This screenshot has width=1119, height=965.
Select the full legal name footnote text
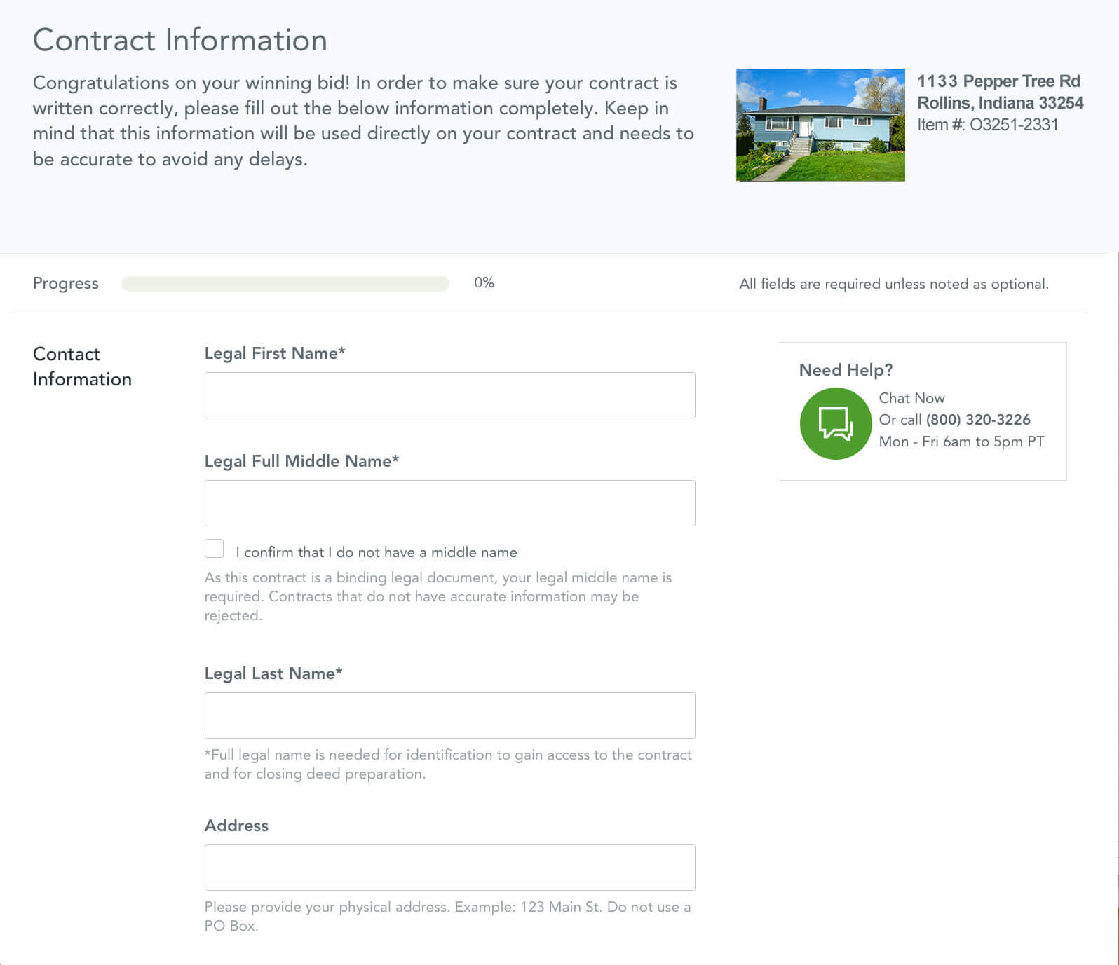(x=448, y=764)
